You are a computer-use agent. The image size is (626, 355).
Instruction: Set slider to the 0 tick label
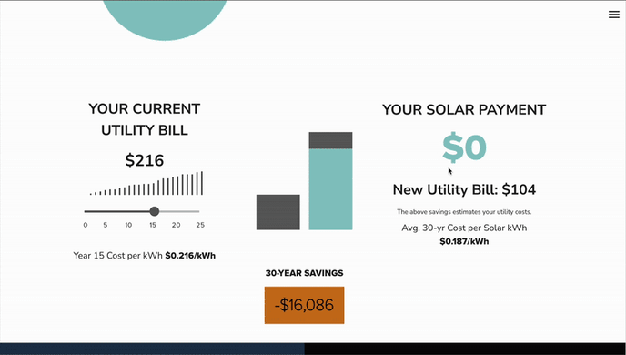coord(86,225)
